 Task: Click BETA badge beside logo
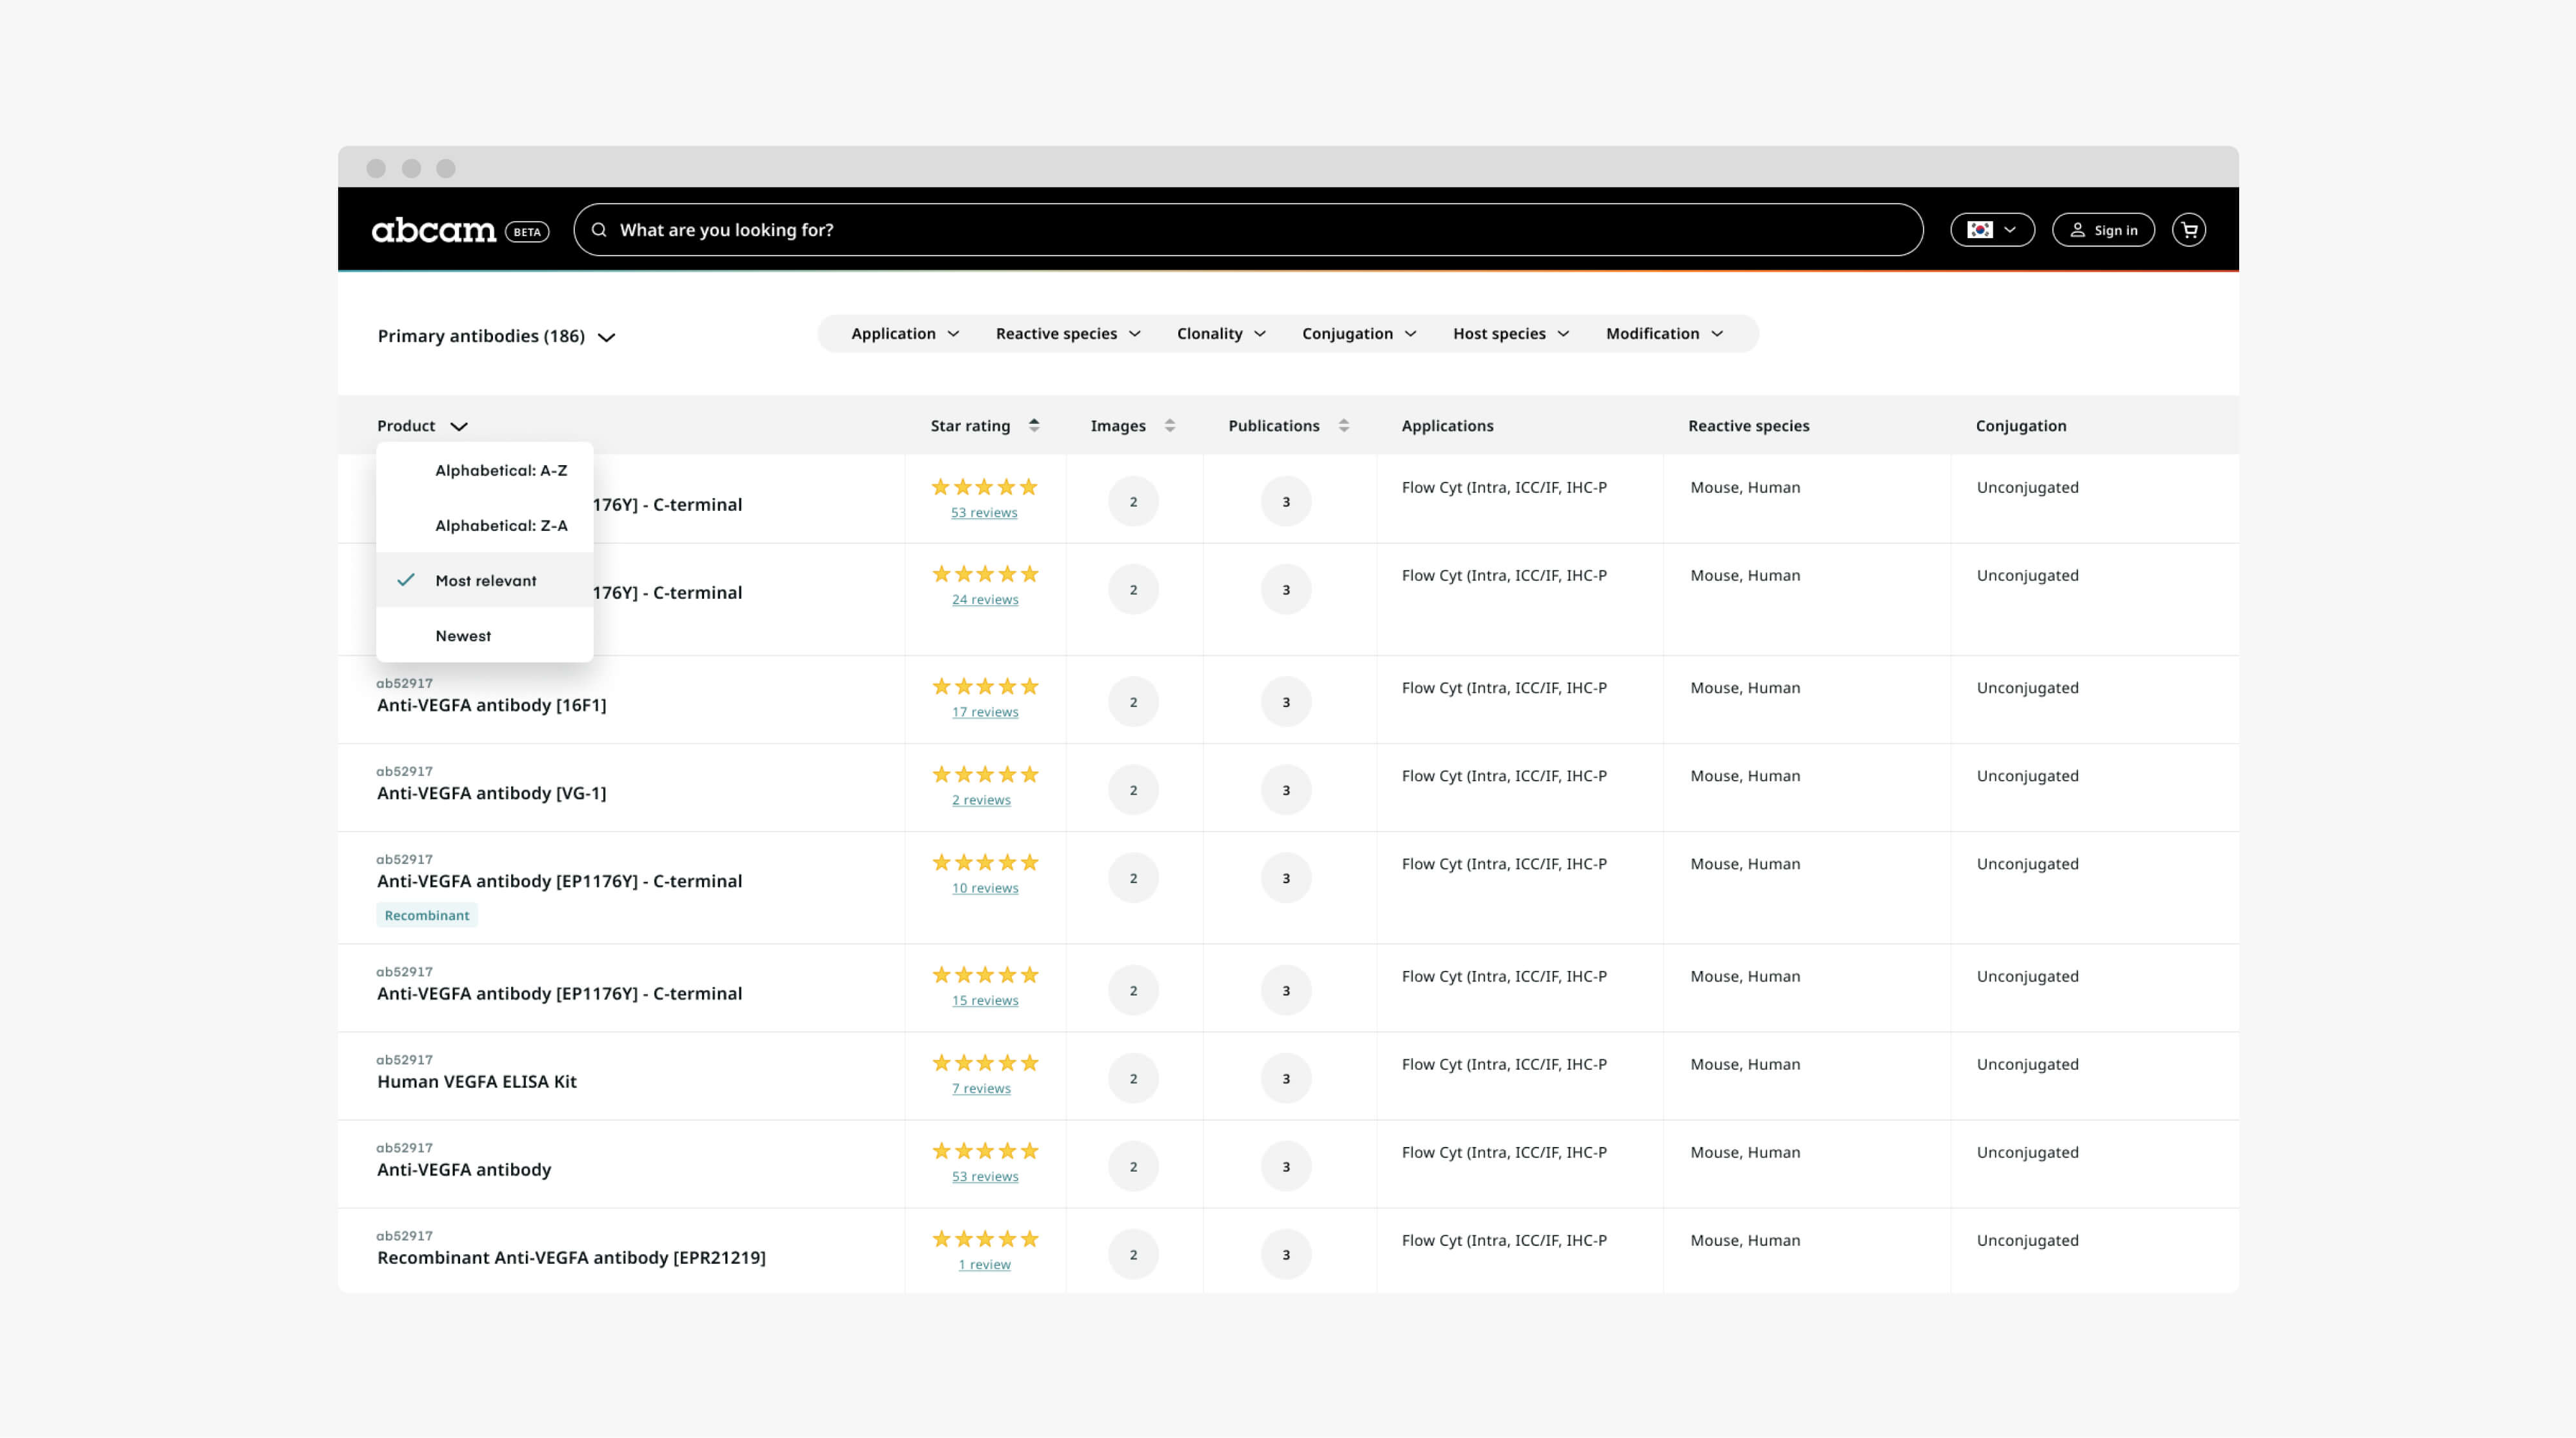pyautogui.click(x=527, y=232)
